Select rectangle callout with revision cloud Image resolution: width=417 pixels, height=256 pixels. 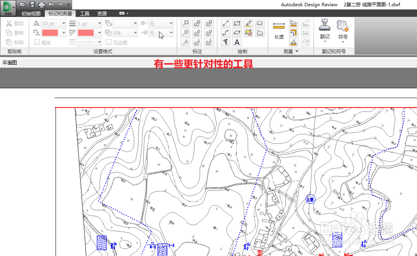197,23
